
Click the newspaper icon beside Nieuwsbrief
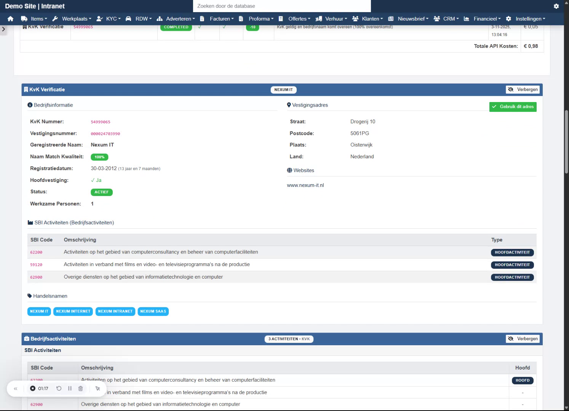pos(391,19)
